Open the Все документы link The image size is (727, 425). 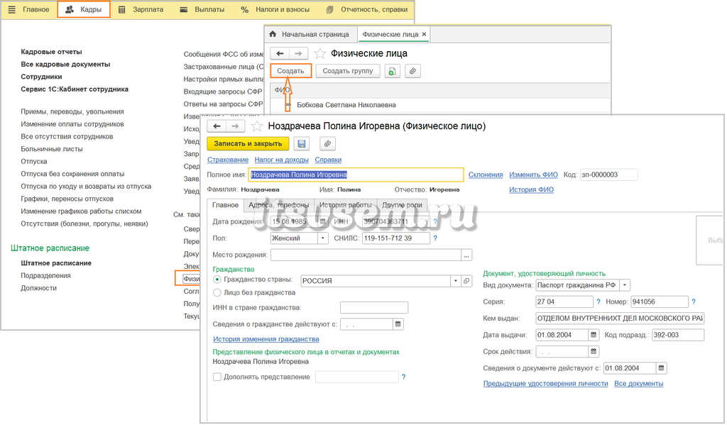point(638,383)
